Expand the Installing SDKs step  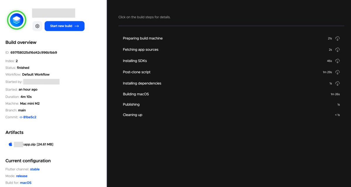click(x=231, y=61)
